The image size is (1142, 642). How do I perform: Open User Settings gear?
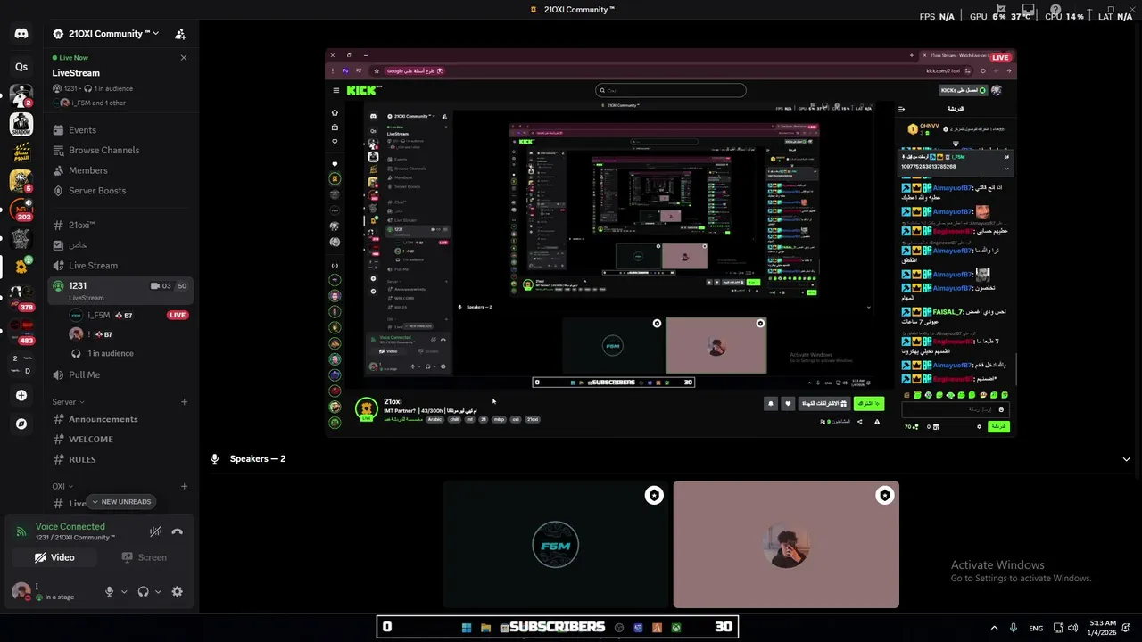pos(177,591)
